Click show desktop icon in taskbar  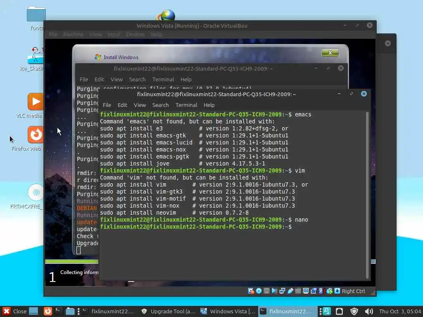coord(33,311)
